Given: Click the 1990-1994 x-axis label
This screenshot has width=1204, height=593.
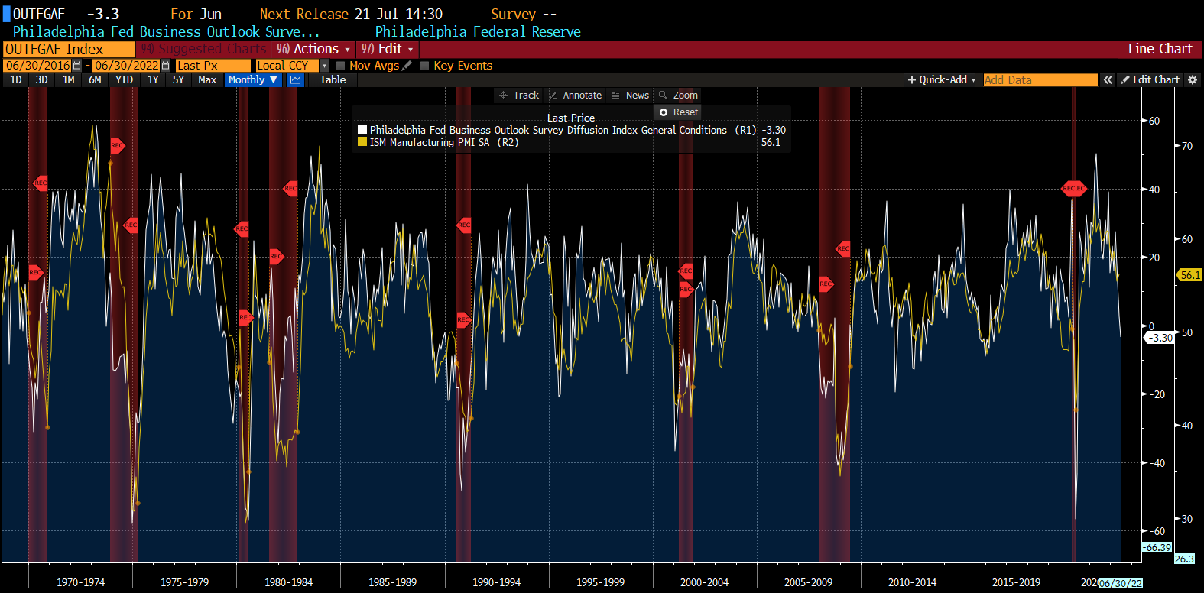Looking at the screenshot, I should click(x=496, y=582).
